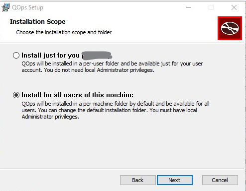Click the 'QOps Setup' window title
246x191 pixels.
point(27,7)
